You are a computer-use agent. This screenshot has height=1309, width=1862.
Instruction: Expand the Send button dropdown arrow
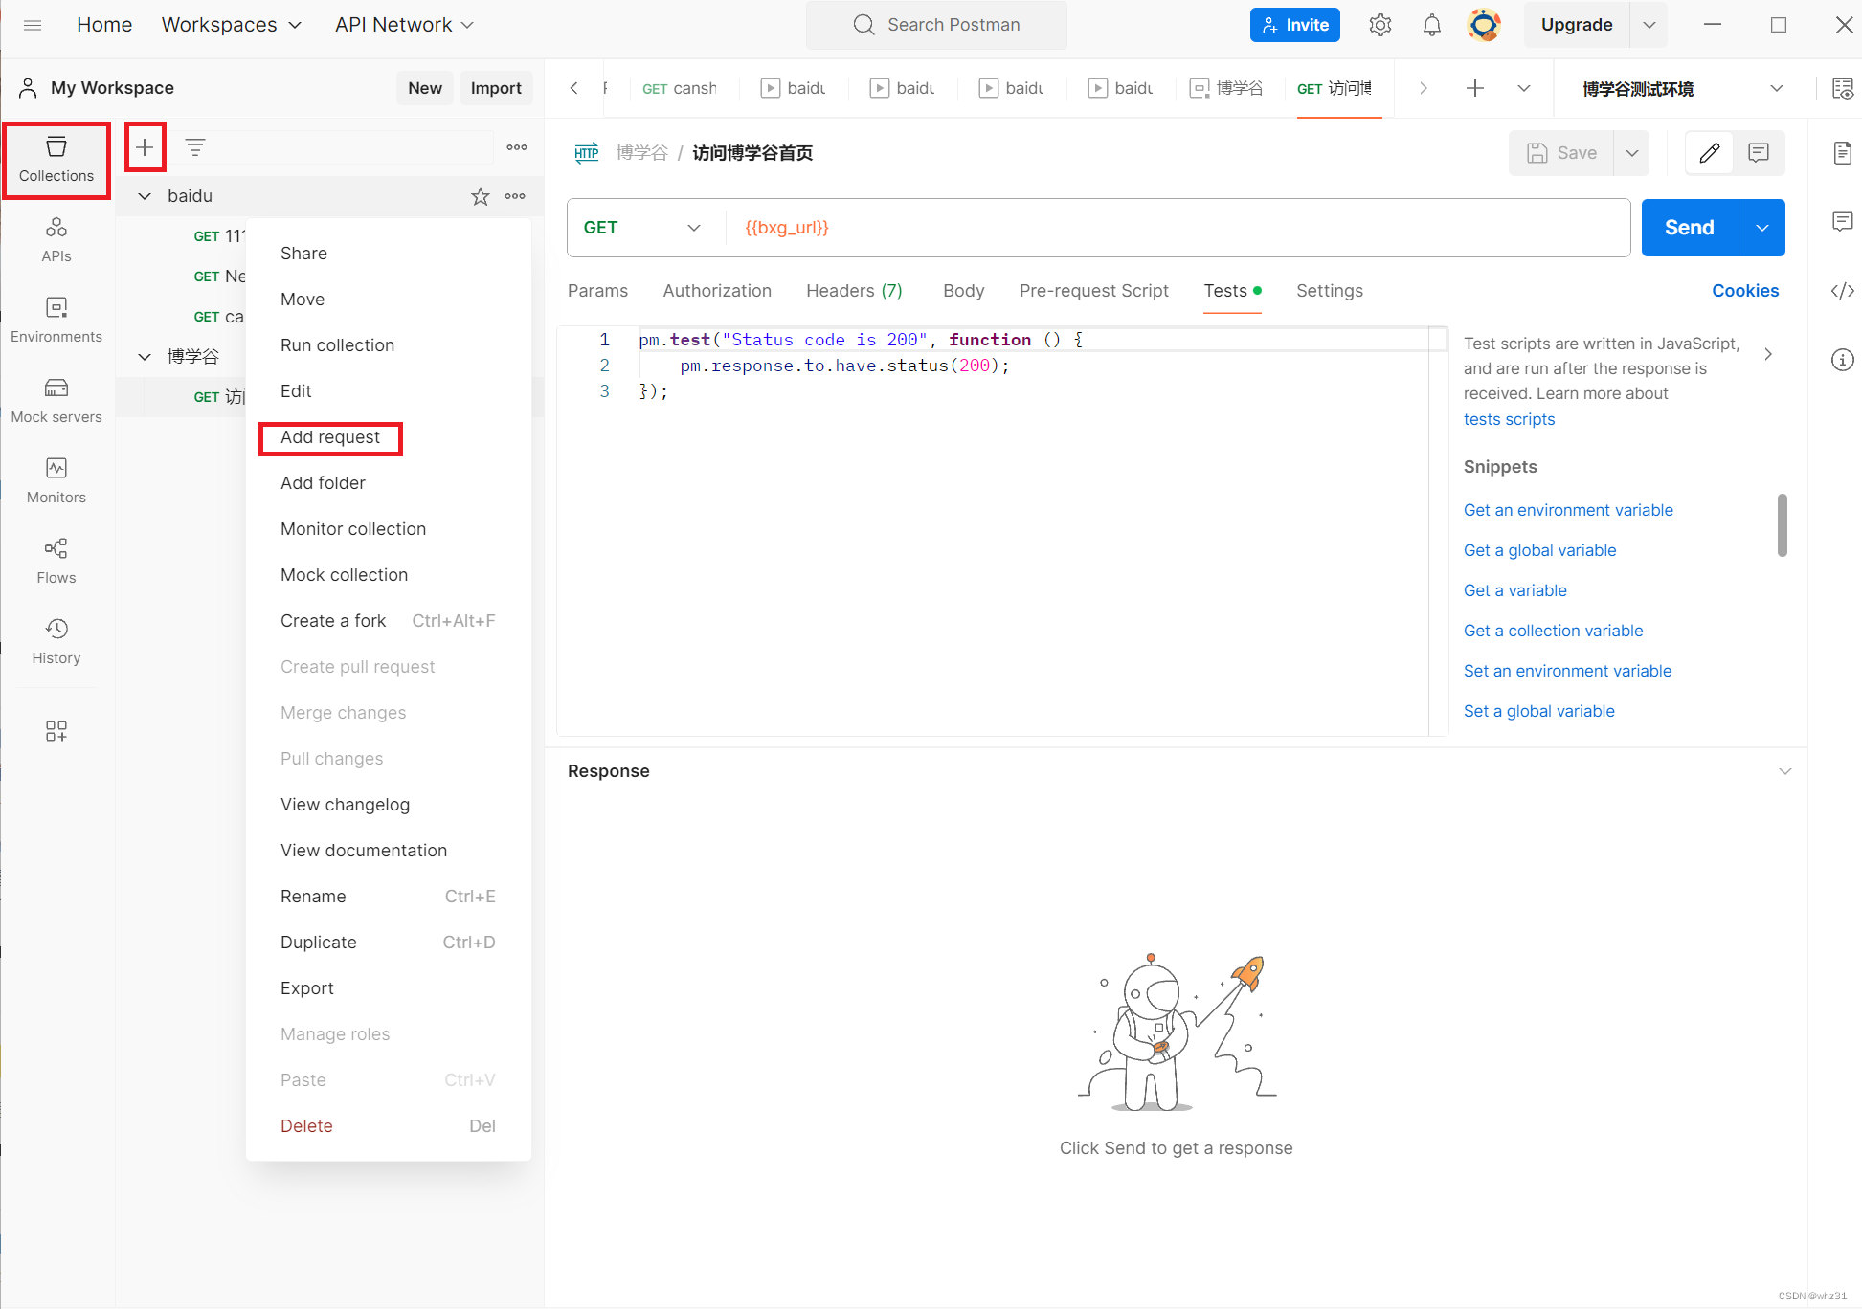point(1762,228)
